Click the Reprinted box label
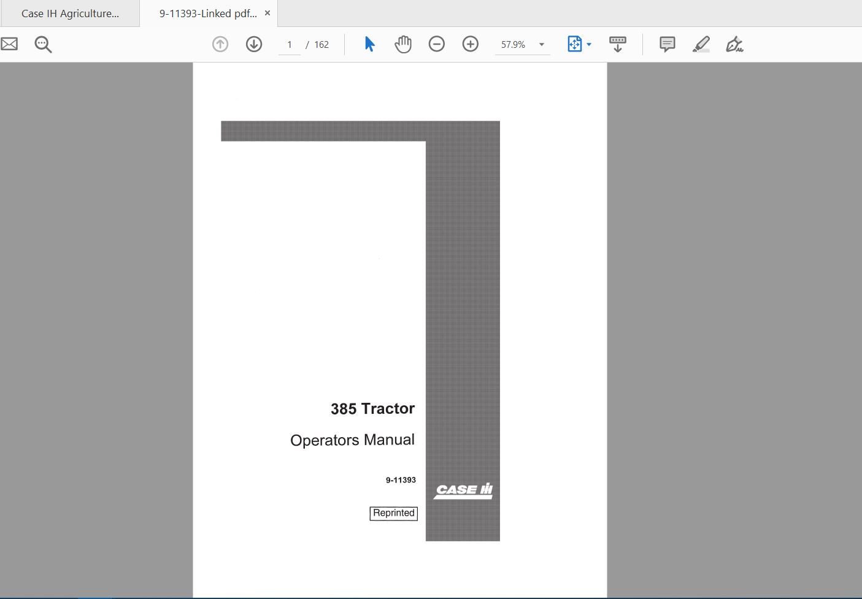The height and width of the screenshot is (599, 862). (x=393, y=513)
